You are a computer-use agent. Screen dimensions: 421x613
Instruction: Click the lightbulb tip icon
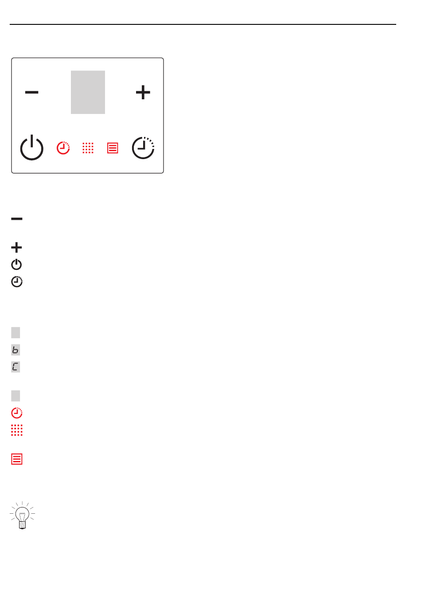(x=22, y=515)
